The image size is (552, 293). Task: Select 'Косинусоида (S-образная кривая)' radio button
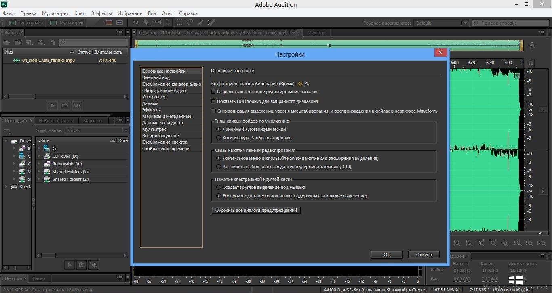219,138
